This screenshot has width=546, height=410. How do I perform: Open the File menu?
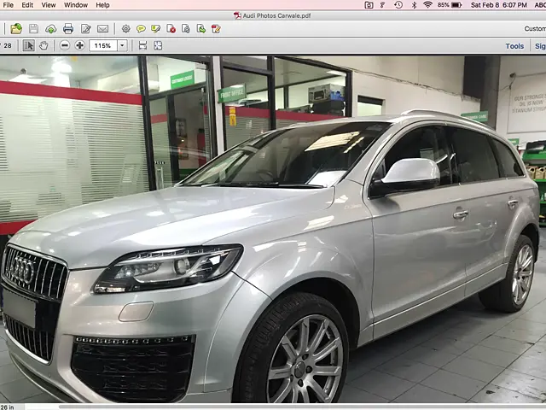pyautogui.click(x=8, y=5)
